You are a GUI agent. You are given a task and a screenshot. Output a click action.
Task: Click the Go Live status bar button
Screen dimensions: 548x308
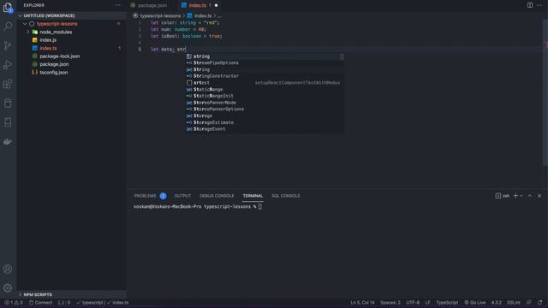coord(474,302)
